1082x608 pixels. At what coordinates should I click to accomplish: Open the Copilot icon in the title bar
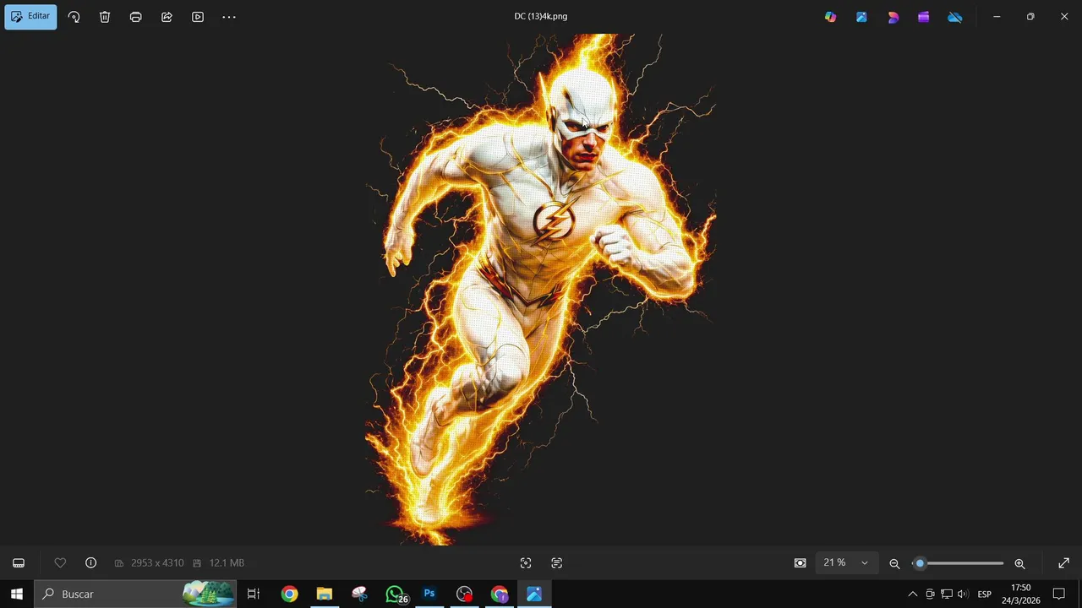click(831, 17)
